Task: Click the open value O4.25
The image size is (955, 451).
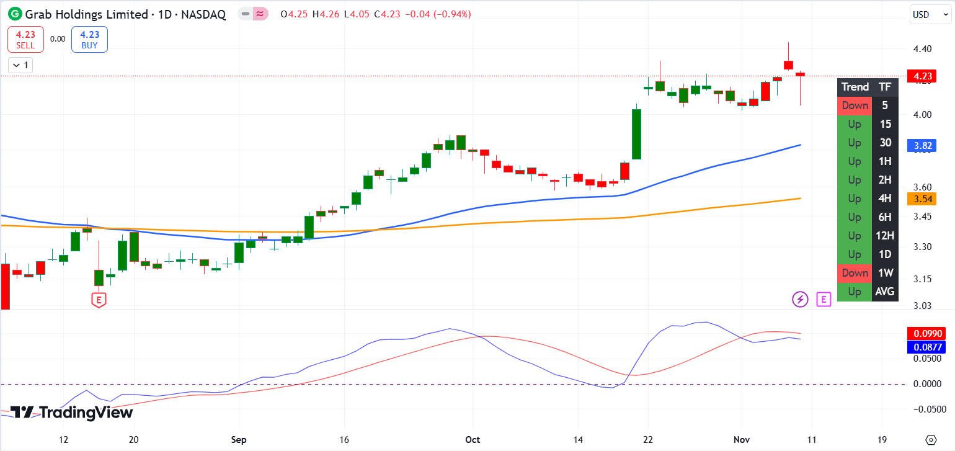Action: (x=295, y=14)
